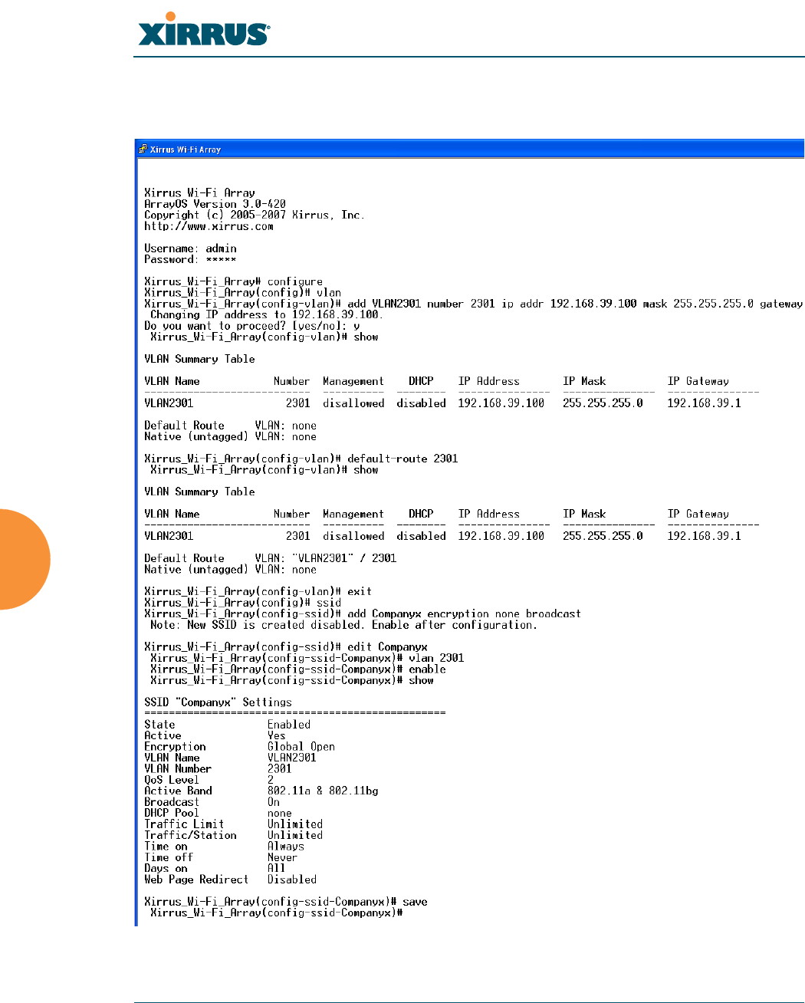The width and height of the screenshot is (805, 1003).
Task: Click the second VLAN Summary Table heading
Action: [x=199, y=492]
